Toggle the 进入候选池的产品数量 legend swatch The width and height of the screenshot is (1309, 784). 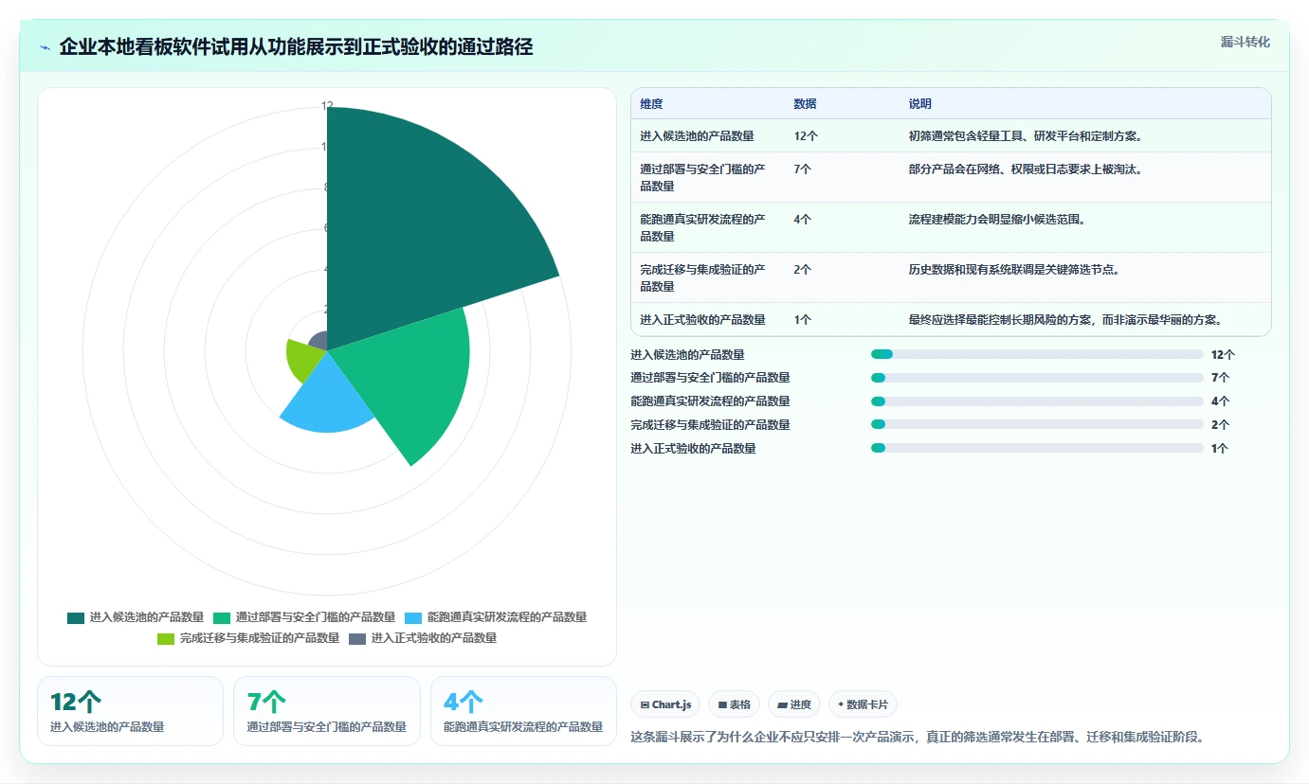(x=76, y=617)
